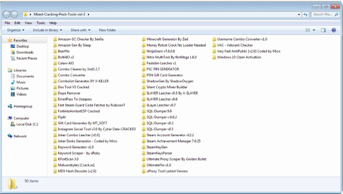
Task: Click the Documents library icon
Action: 13,76
